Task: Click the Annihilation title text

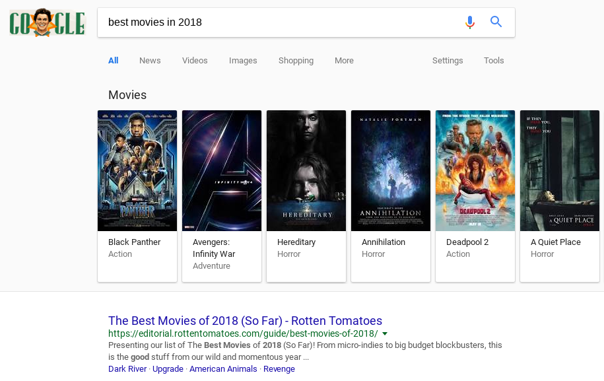Action: (x=384, y=242)
